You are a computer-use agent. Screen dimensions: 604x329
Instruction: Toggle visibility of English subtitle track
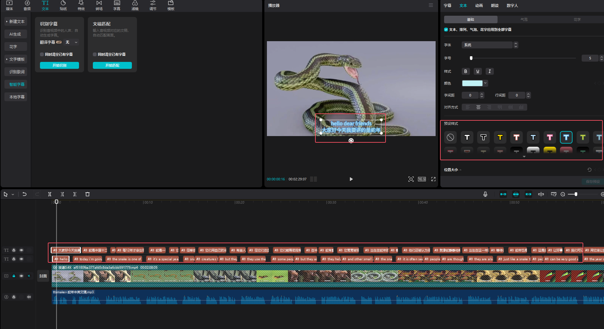click(21, 259)
